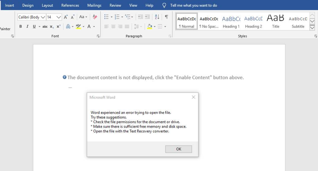Image resolution: width=318 pixels, height=171 pixels.
Task: Toggle Superscript formatting
Action: [x=59, y=26]
